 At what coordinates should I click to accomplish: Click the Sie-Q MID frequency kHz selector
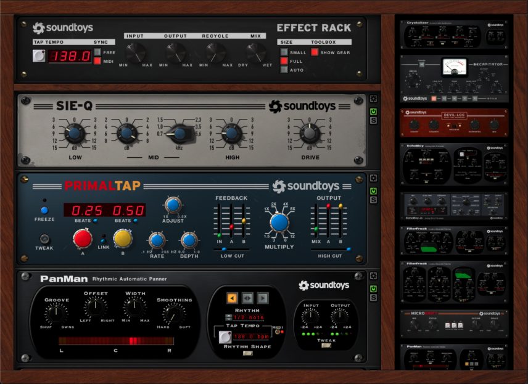[x=180, y=134]
